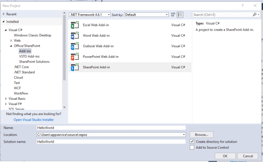Viewport: 263px width, 162px height.
Task: Click the PowerPoint Web Add-in template name
Action: tap(101, 57)
